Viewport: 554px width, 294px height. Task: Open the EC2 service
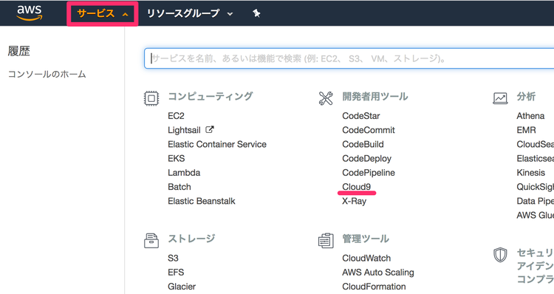point(176,116)
